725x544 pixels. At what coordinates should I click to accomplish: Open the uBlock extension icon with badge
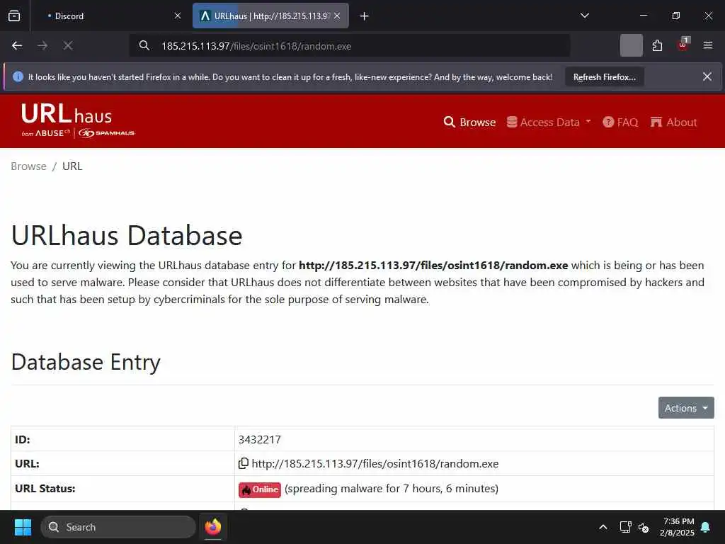point(683,45)
